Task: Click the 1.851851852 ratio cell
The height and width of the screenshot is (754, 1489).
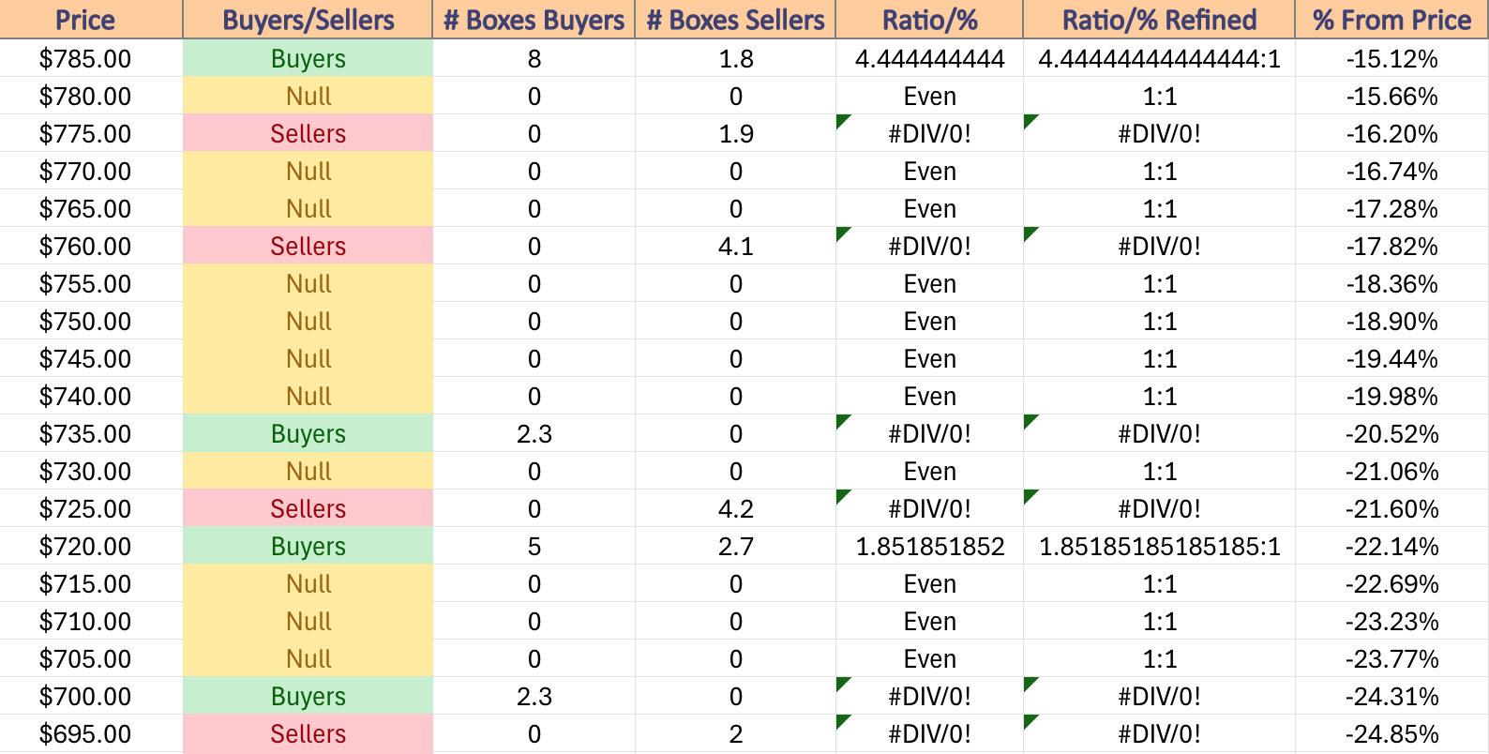Action: 929,546
